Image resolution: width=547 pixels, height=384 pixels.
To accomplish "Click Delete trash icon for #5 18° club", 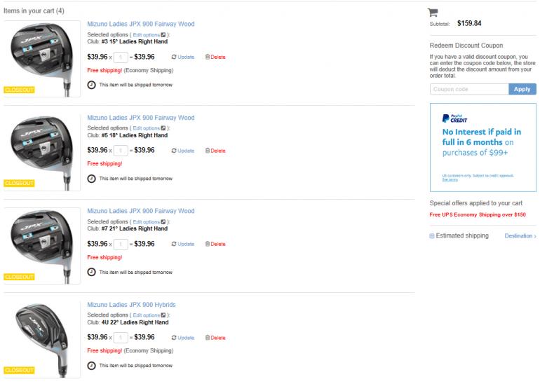I will (x=207, y=151).
